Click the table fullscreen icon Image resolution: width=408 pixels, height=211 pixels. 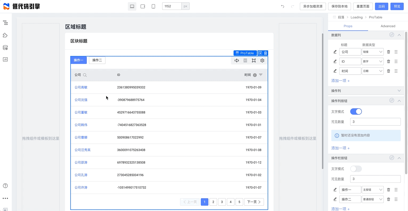tap(254, 60)
